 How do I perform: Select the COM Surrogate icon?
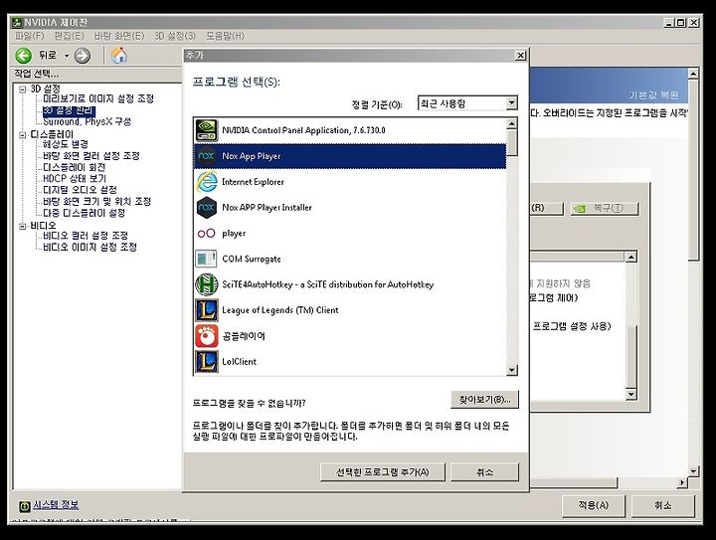pos(207,259)
